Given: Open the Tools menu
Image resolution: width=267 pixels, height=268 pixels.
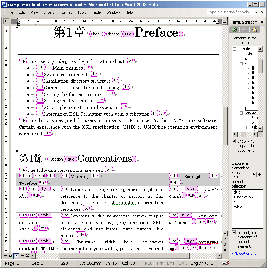Looking at the screenshot, I should [x=82, y=12].
